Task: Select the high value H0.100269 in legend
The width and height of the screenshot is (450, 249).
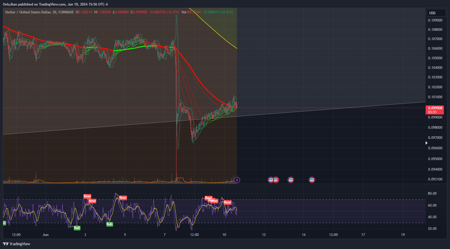Action: [103, 12]
